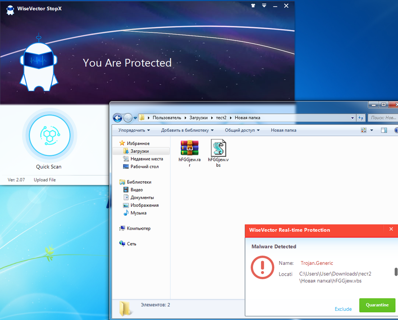Click the Избранное star icon

click(122, 143)
